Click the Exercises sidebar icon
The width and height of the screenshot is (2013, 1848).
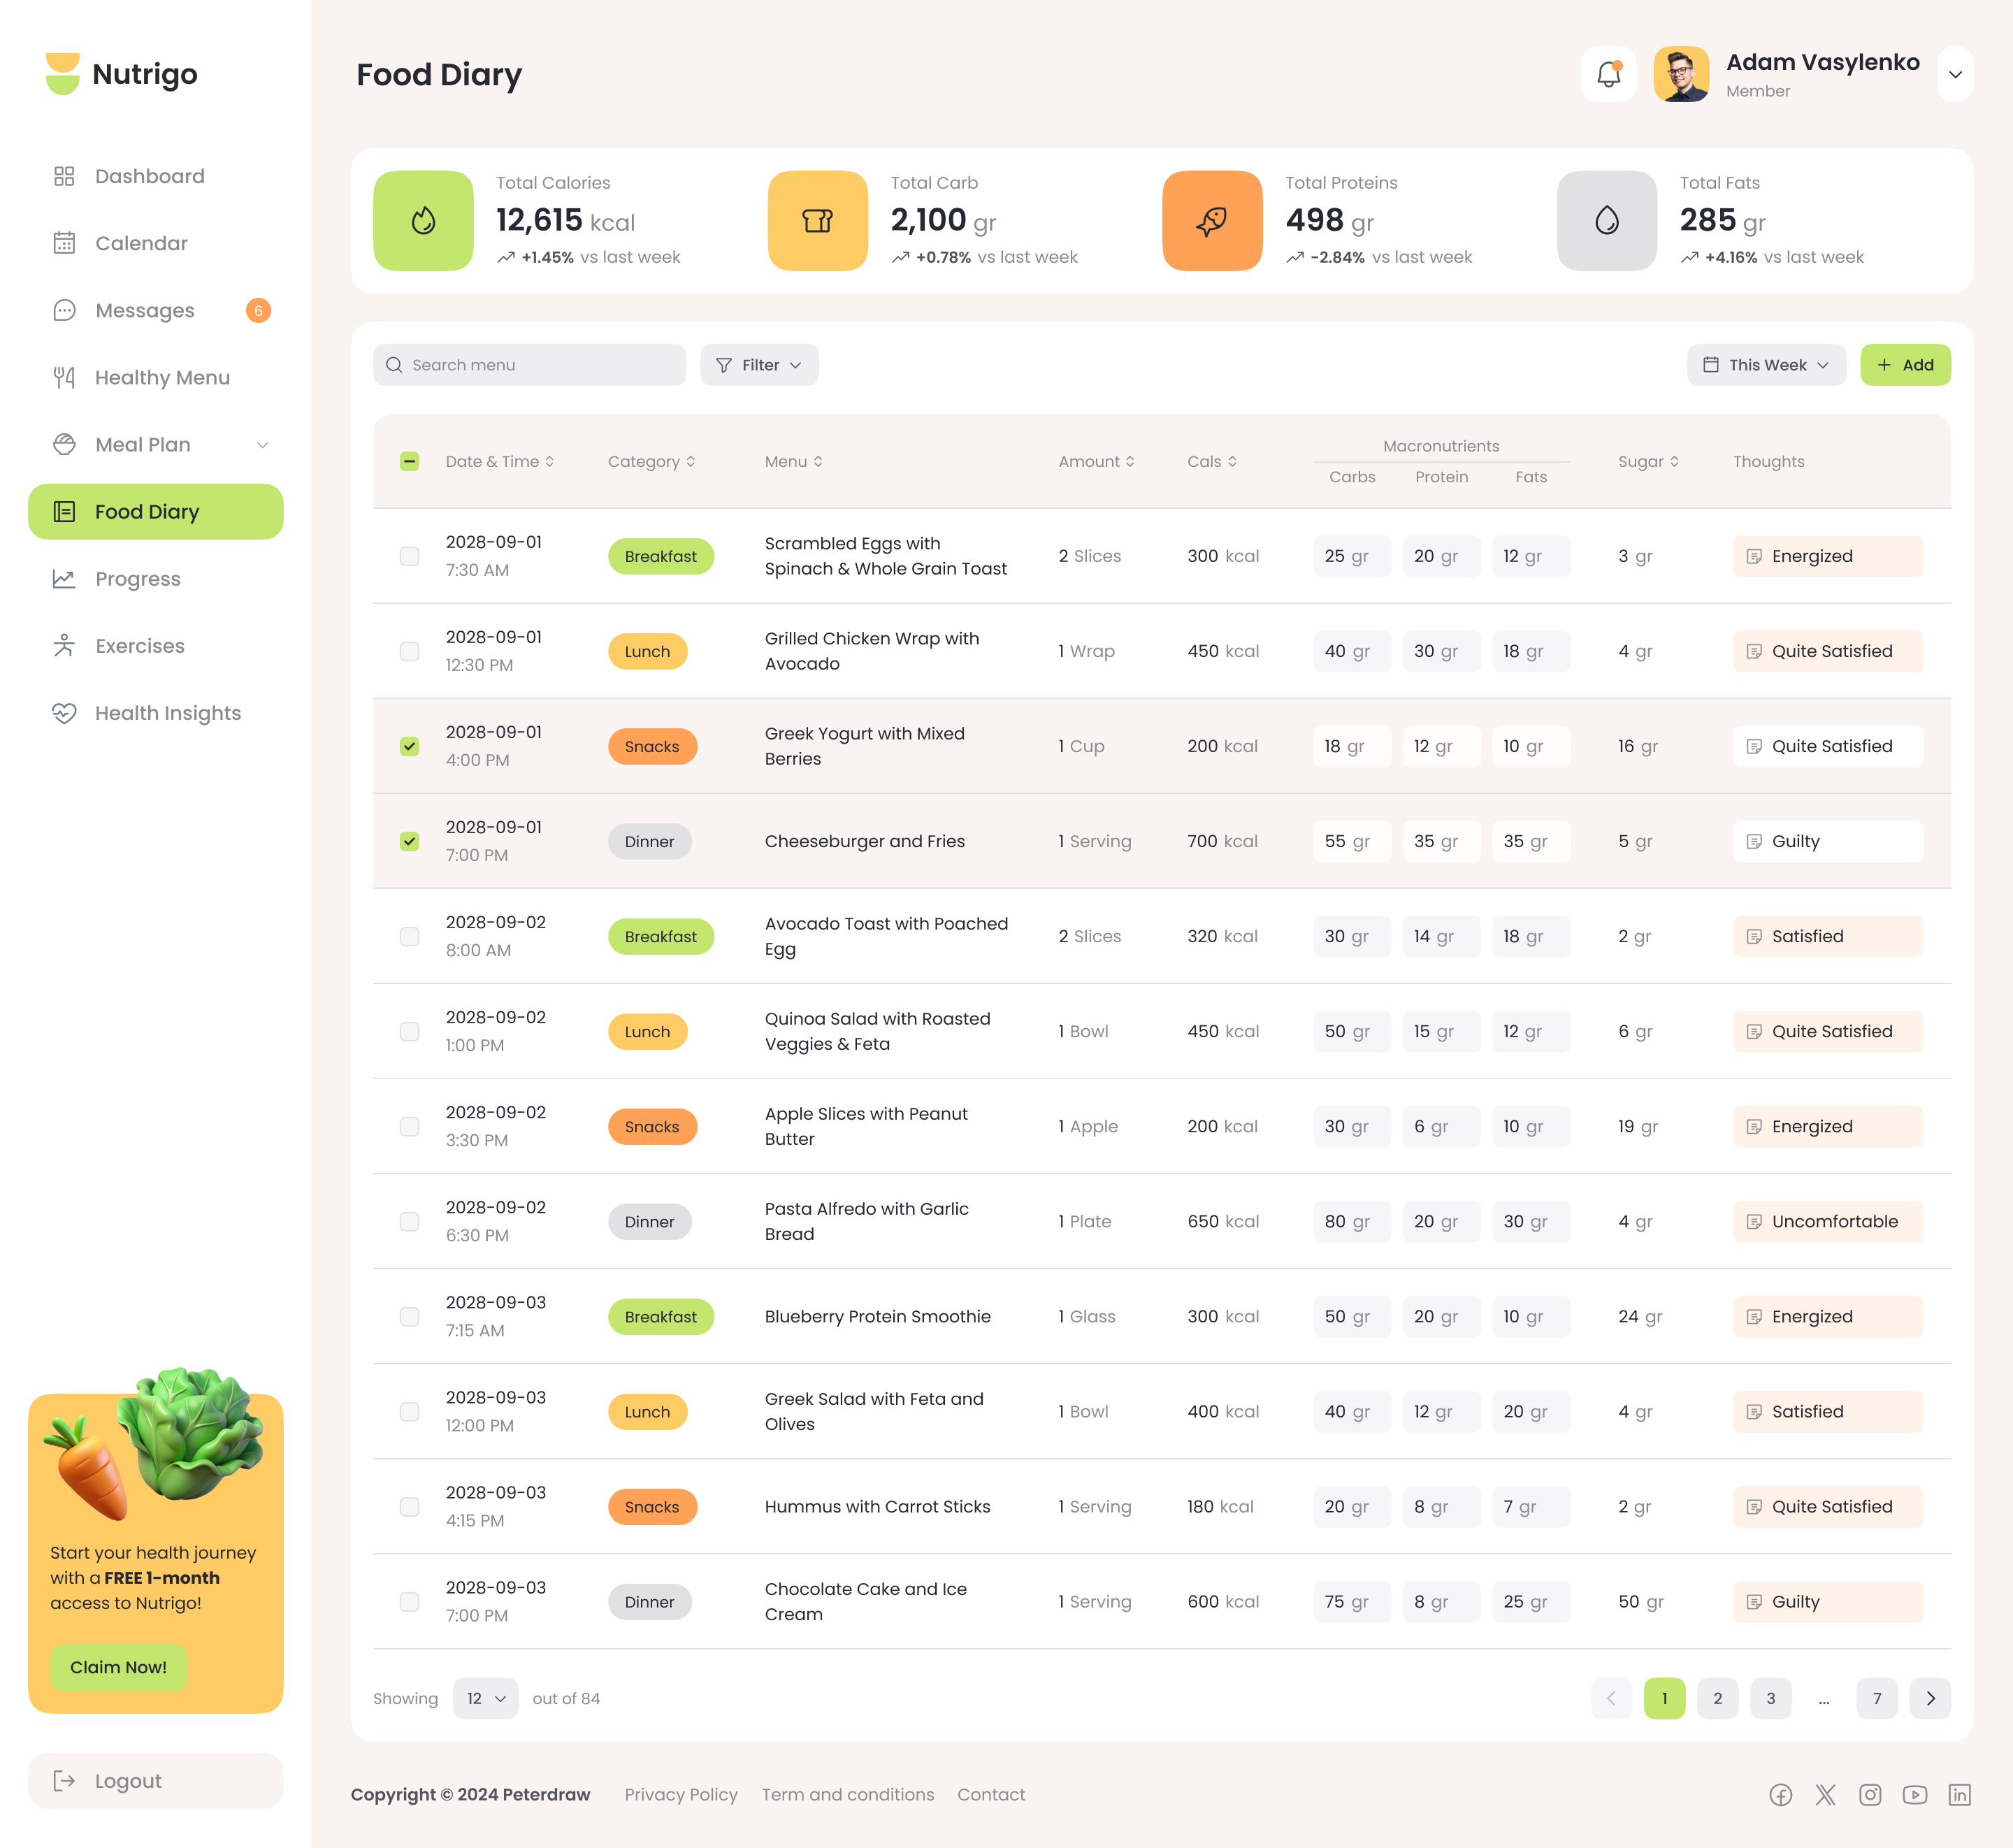[64, 645]
